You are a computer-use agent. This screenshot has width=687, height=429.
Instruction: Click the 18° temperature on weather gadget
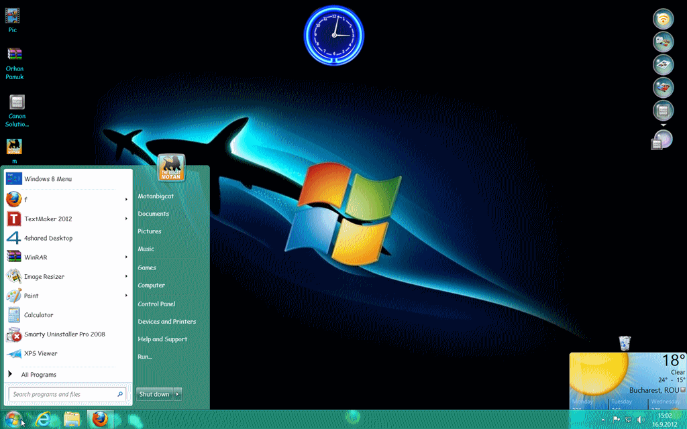(674, 360)
